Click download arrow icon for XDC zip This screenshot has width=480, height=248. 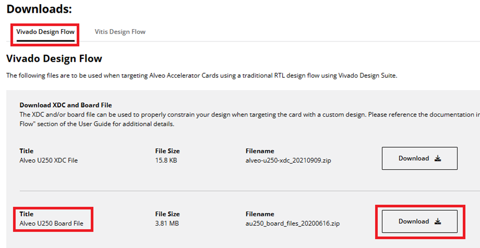coord(438,159)
